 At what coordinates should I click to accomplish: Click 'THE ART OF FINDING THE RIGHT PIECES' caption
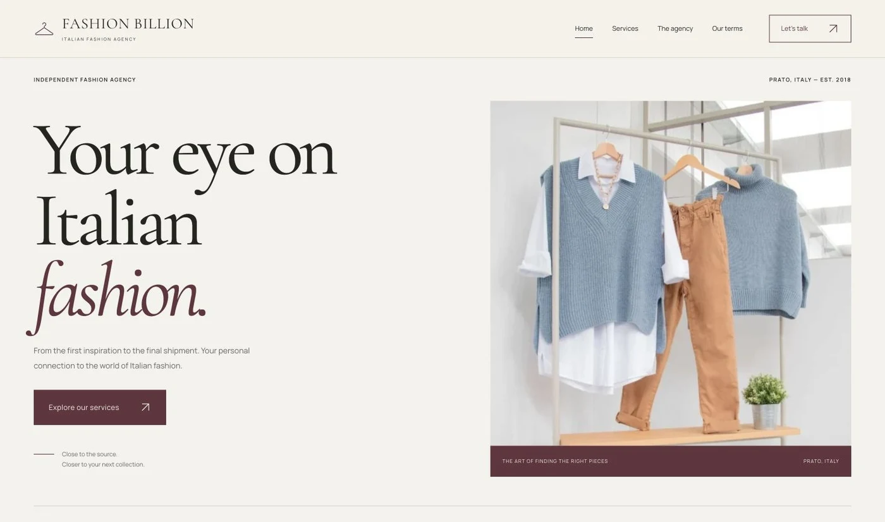(x=555, y=461)
